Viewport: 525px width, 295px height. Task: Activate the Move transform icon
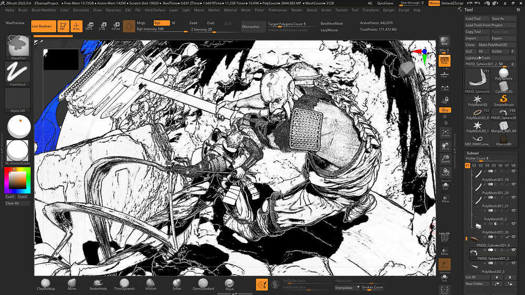coord(89,26)
